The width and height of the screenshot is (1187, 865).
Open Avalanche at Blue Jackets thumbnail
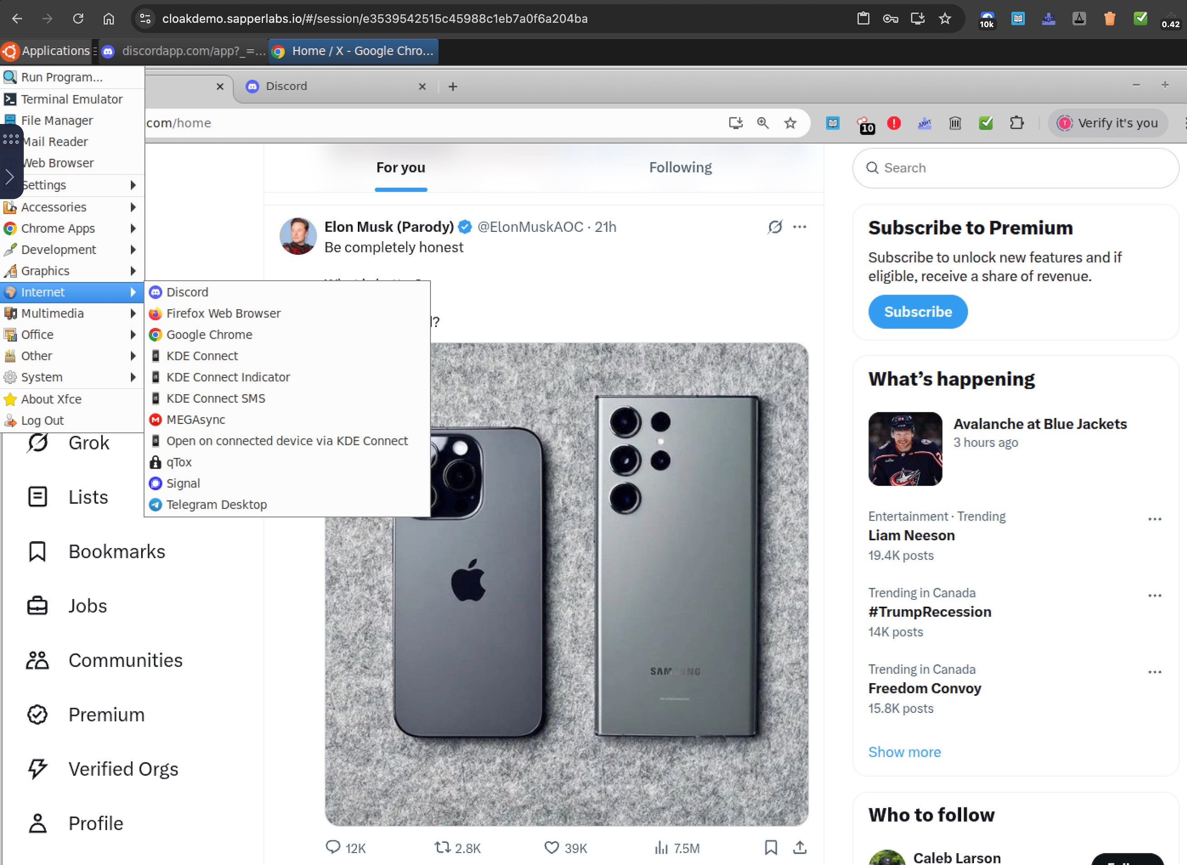[x=905, y=449]
